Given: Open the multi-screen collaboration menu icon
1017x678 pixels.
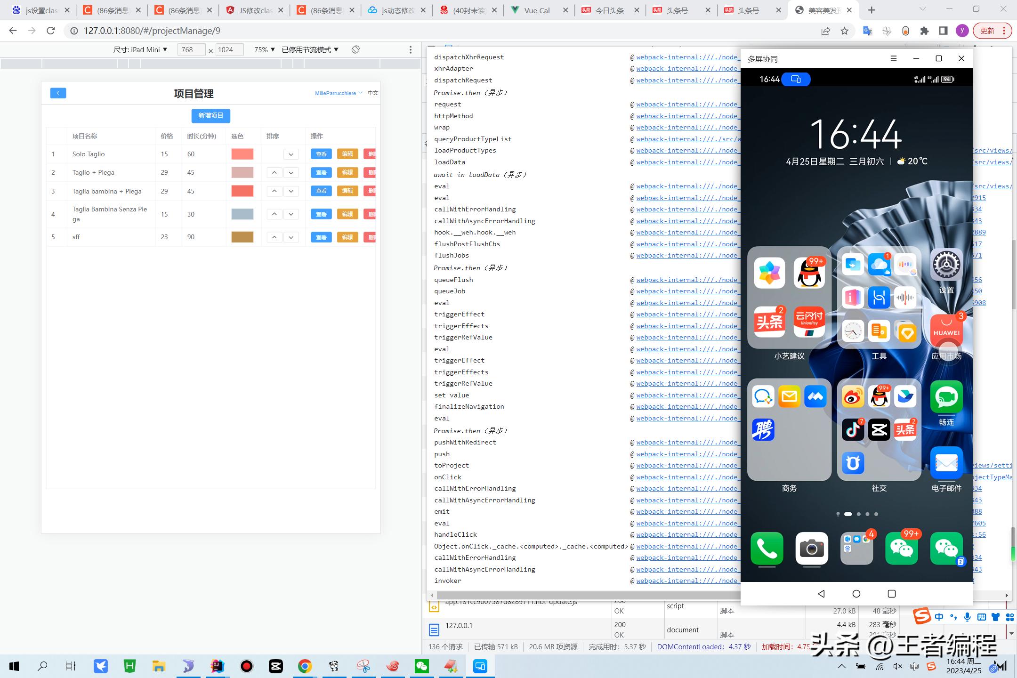Looking at the screenshot, I should (893, 58).
